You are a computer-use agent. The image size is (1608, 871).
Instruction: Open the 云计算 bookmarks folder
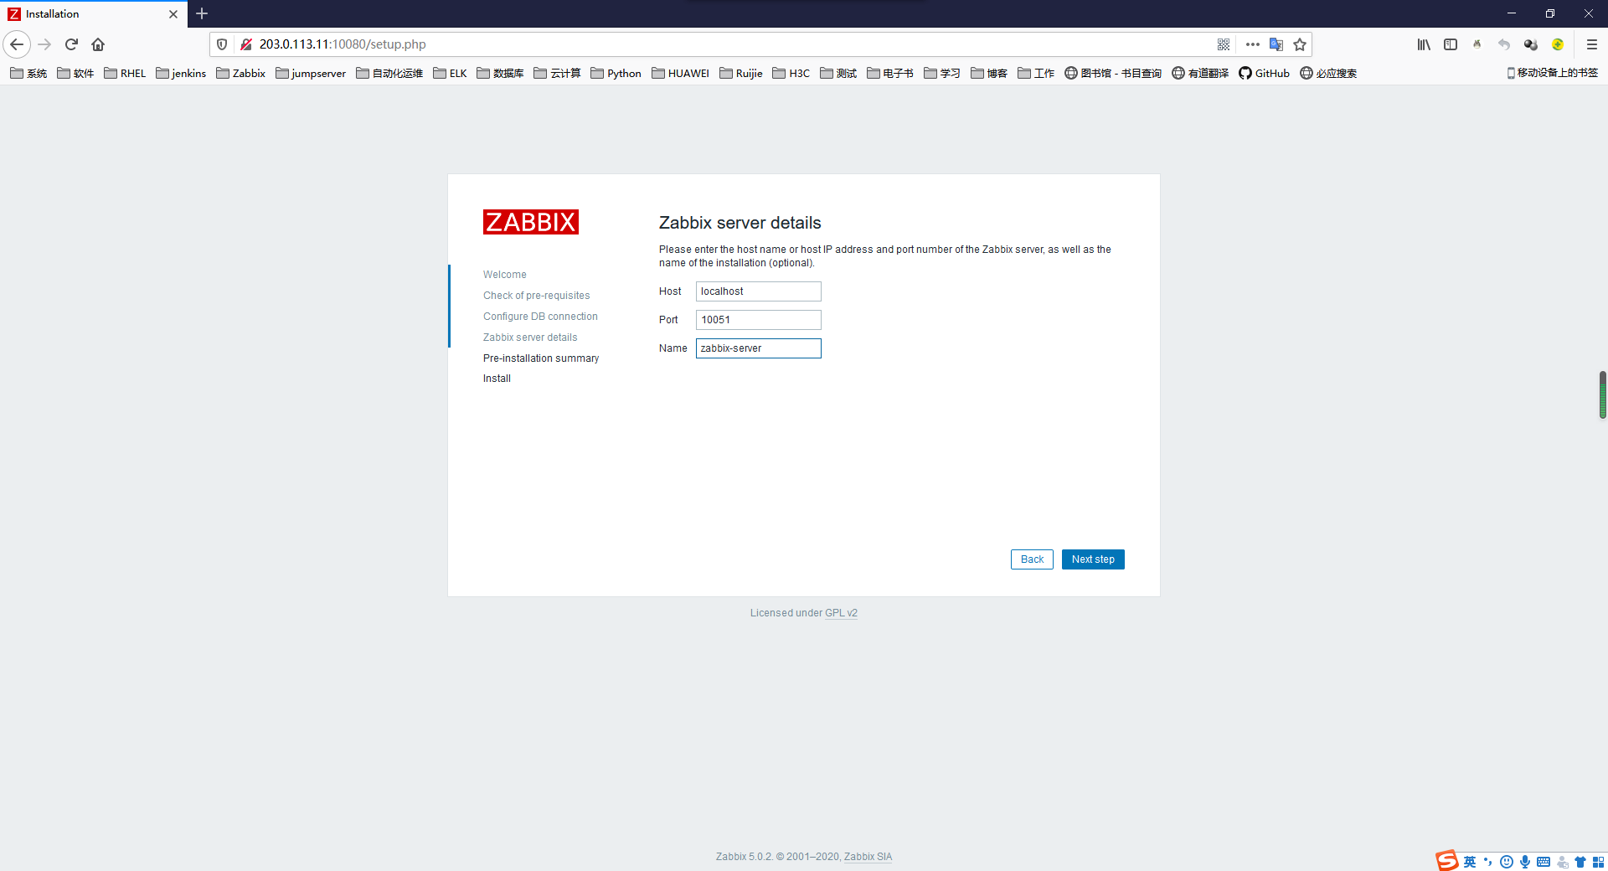pyautogui.click(x=557, y=73)
